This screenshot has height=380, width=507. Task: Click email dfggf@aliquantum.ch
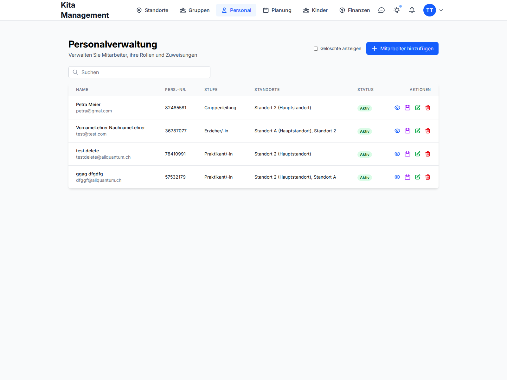pyautogui.click(x=99, y=180)
